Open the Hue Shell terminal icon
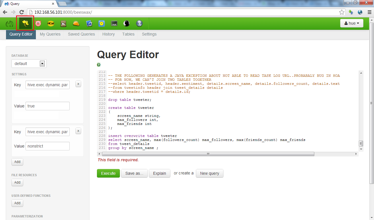Image resolution: width=374 pixels, height=220 pixels. [114, 23]
